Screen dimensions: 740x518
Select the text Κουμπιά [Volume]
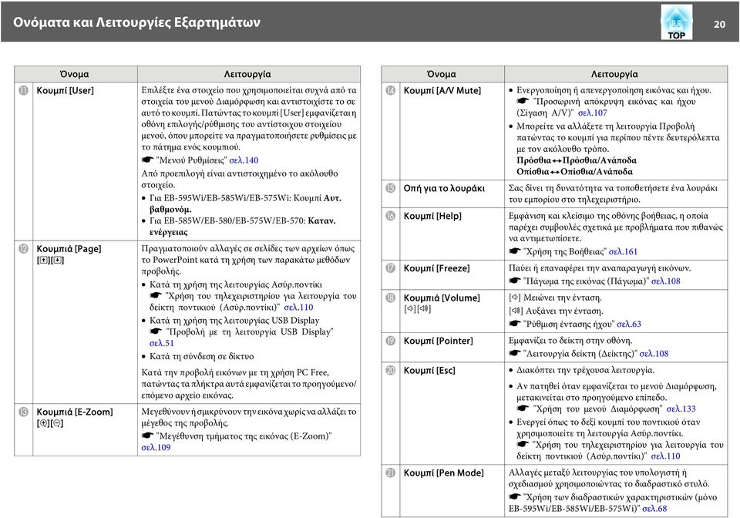pos(442,298)
